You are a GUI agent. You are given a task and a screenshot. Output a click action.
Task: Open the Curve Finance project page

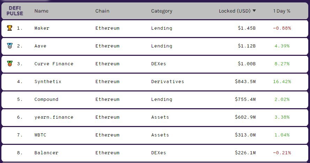pyautogui.click(x=54, y=64)
